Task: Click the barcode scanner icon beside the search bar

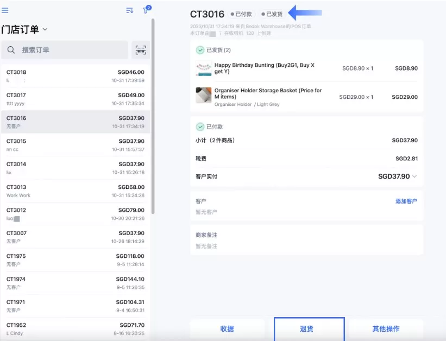Action: coord(140,50)
